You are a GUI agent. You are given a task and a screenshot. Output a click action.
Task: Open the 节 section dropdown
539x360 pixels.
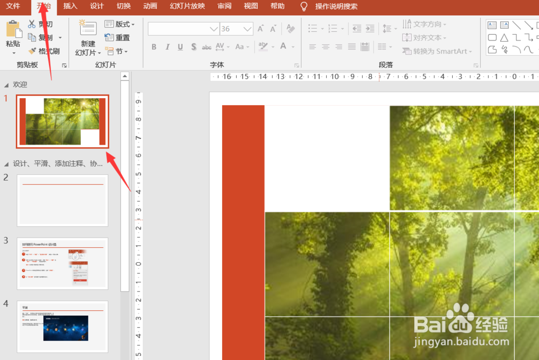116,51
